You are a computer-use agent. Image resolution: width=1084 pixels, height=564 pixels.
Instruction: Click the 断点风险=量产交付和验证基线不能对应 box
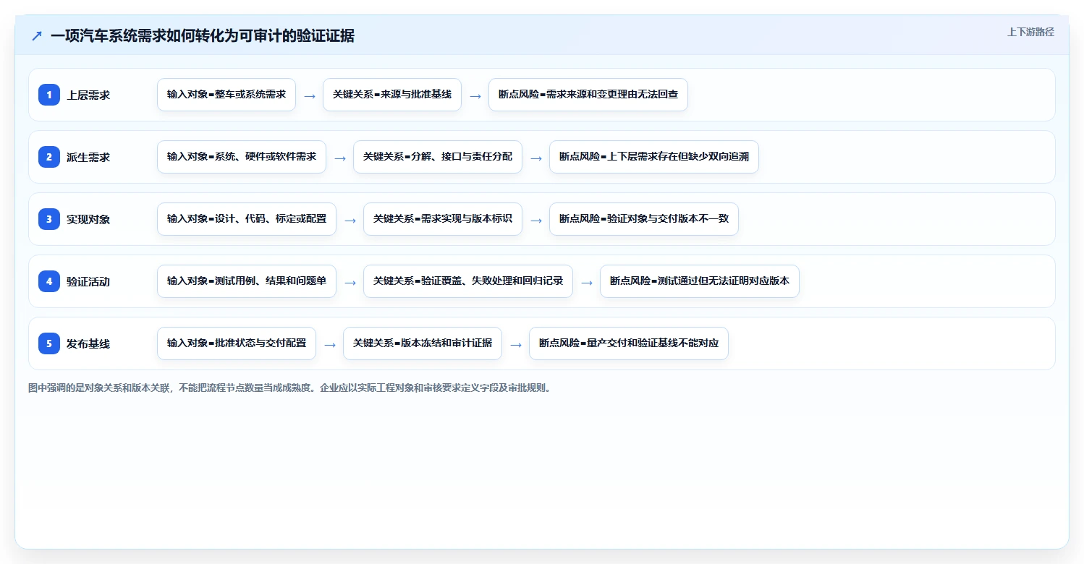click(629, 343)
